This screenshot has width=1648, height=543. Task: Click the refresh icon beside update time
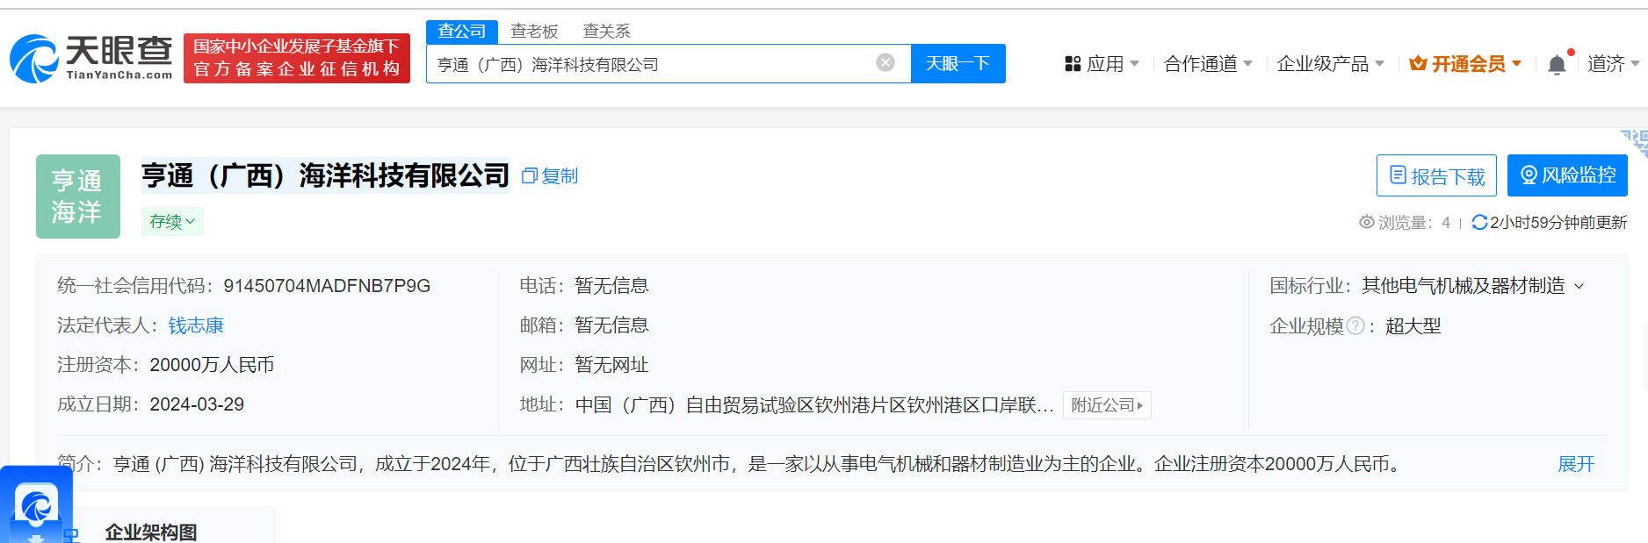1479,222
